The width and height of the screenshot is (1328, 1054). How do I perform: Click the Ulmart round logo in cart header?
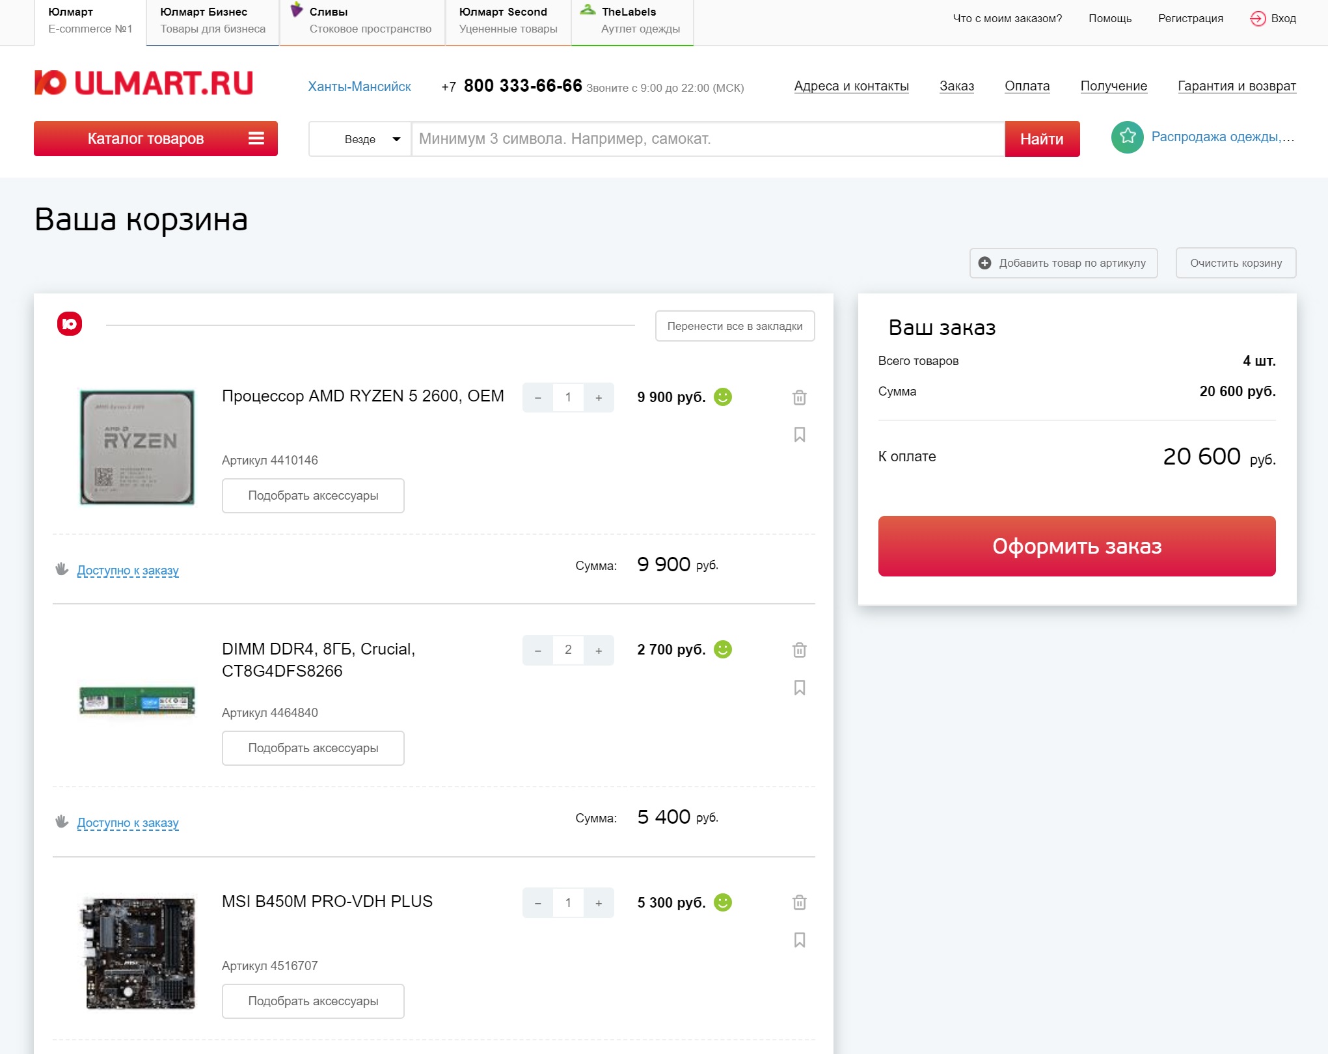tap(70, 324)
